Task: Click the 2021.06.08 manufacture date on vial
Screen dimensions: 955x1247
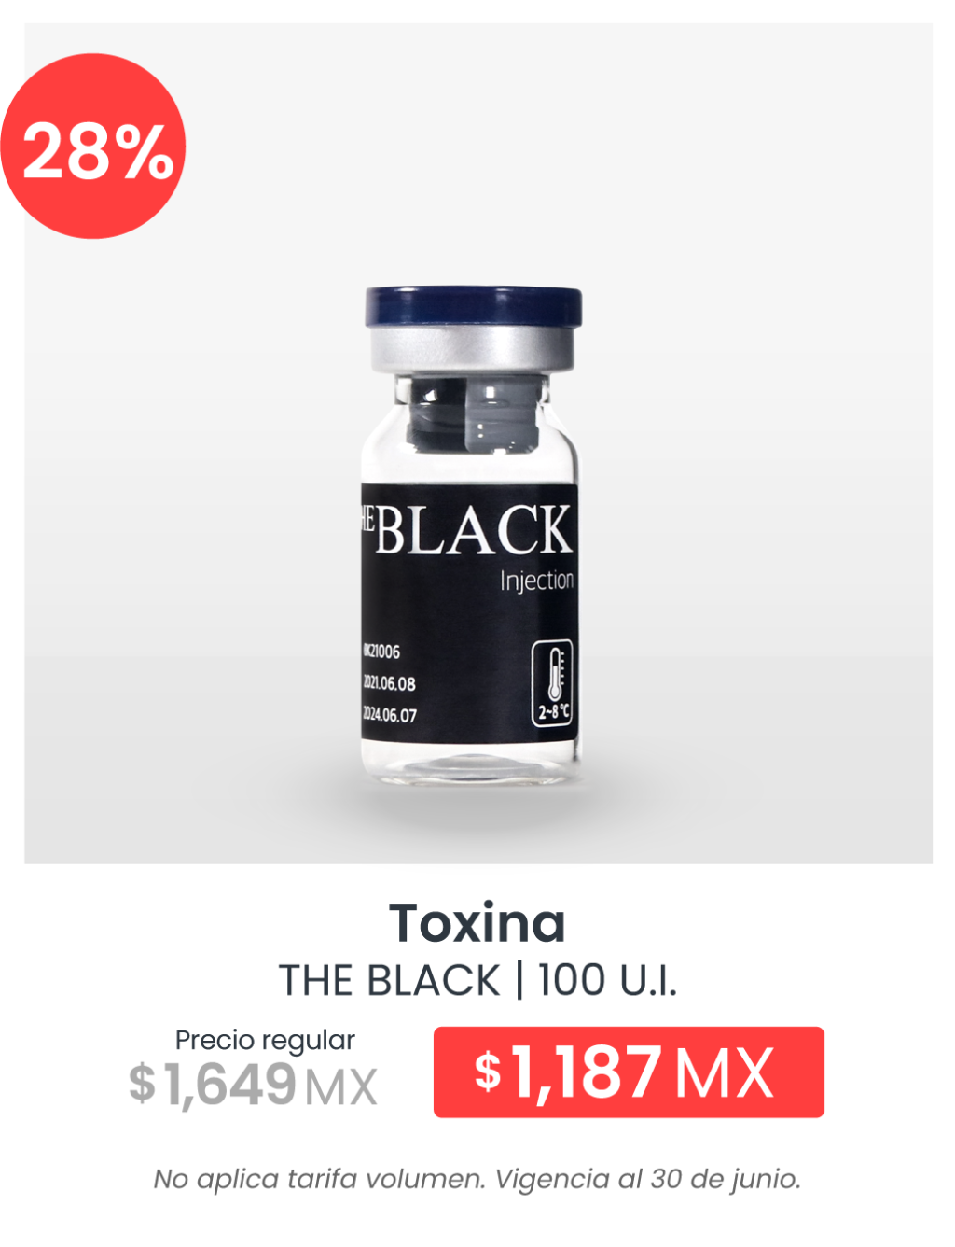Action: coord(389,683)
